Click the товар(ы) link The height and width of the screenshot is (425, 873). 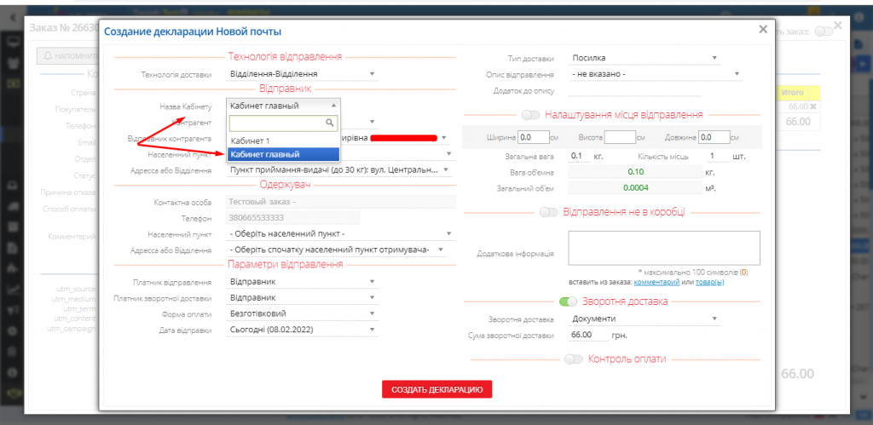[709, 282]
